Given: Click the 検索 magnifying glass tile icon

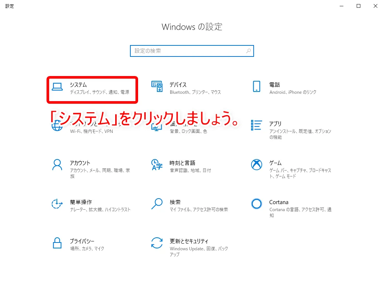Looking at the screenshot, I should click(x=157, y=204).
